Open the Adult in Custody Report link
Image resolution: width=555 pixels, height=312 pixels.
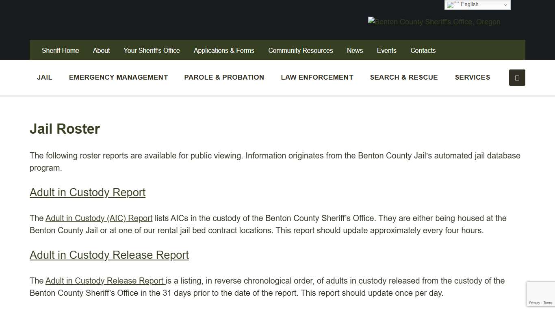[87, 192]
